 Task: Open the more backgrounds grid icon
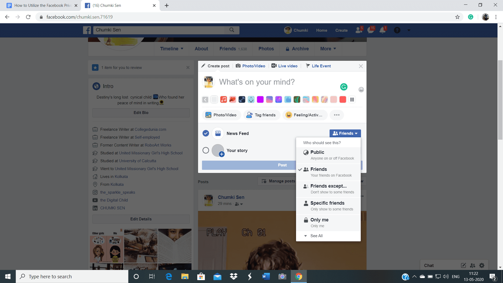[x=352, y=100]
